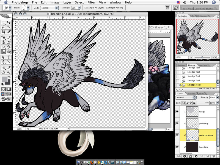
Task: Reset to default black and white colors
Action: pyautogui.click(x=2, y=84)
